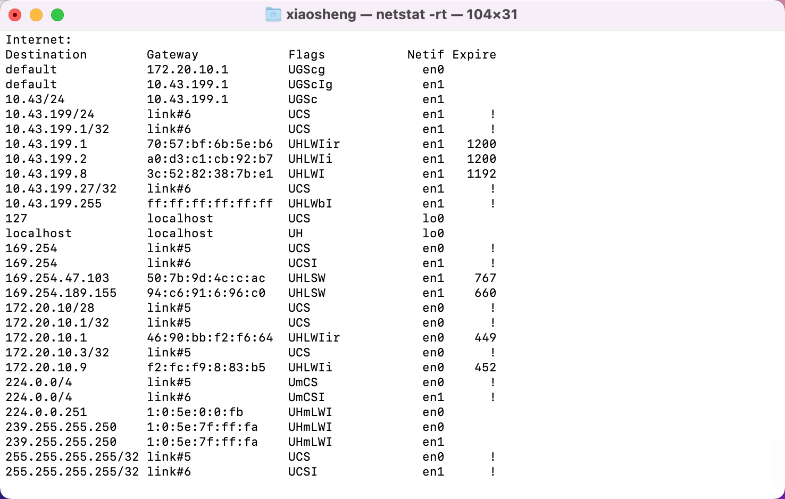Close the Terminal window with red button

coord(15,15)
